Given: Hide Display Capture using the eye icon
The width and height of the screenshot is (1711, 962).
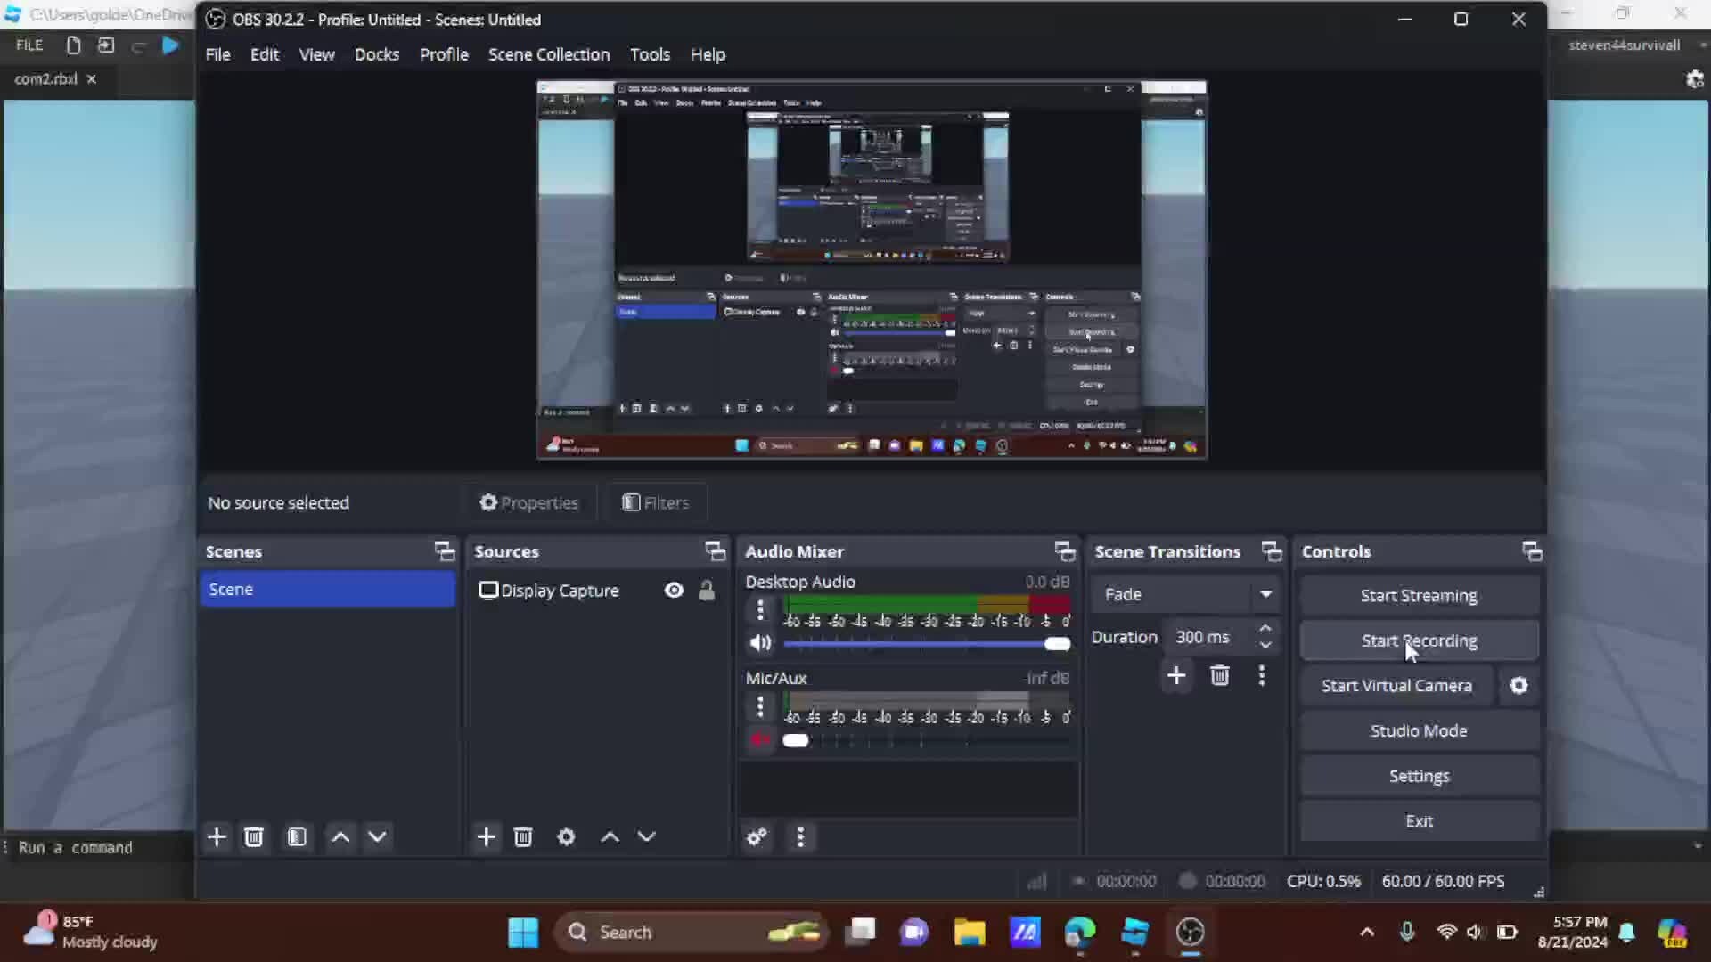Looking at the screenshot, I should tap(674, 591).
